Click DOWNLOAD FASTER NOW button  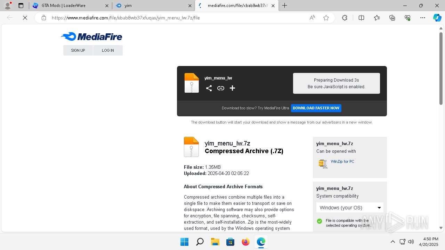(x=316, y=108)
